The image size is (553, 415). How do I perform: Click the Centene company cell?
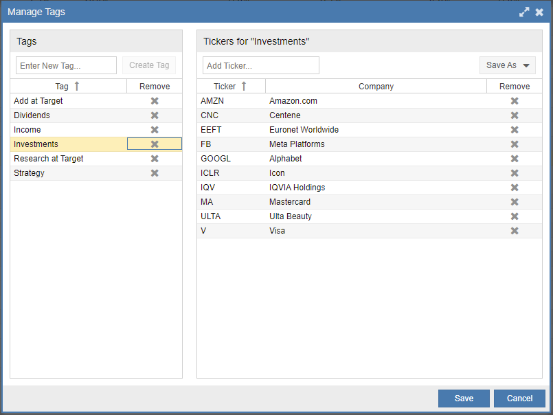[x=376, y=115]
